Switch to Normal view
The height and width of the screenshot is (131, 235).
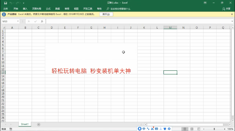pyautogui.click(x=185, y=129)
